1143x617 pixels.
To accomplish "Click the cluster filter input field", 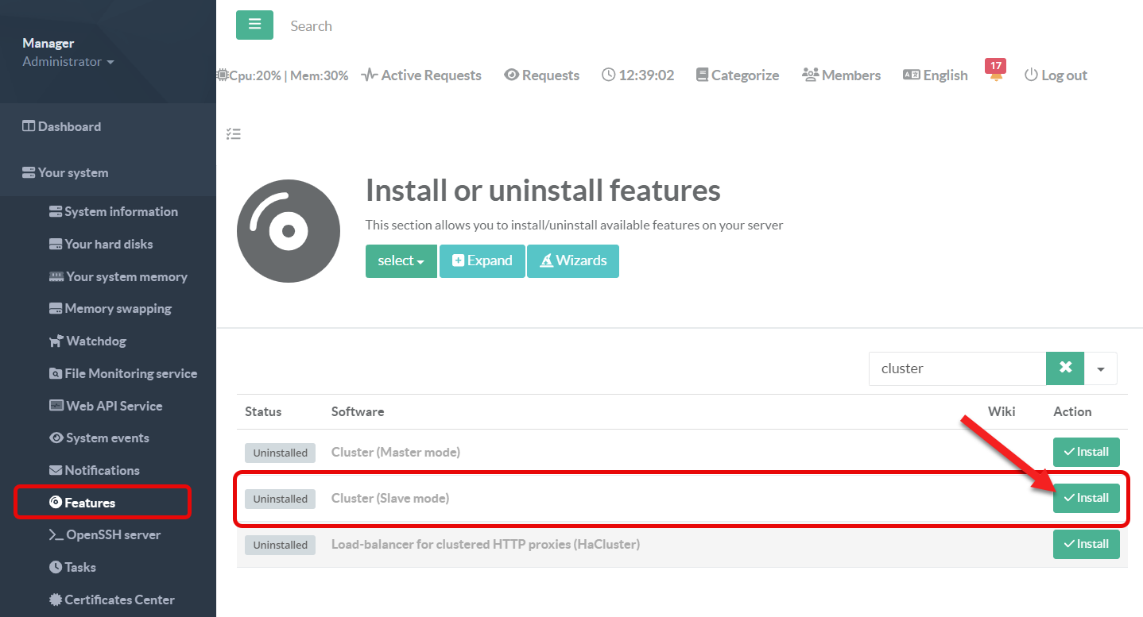I will click(x=956, y=369).
